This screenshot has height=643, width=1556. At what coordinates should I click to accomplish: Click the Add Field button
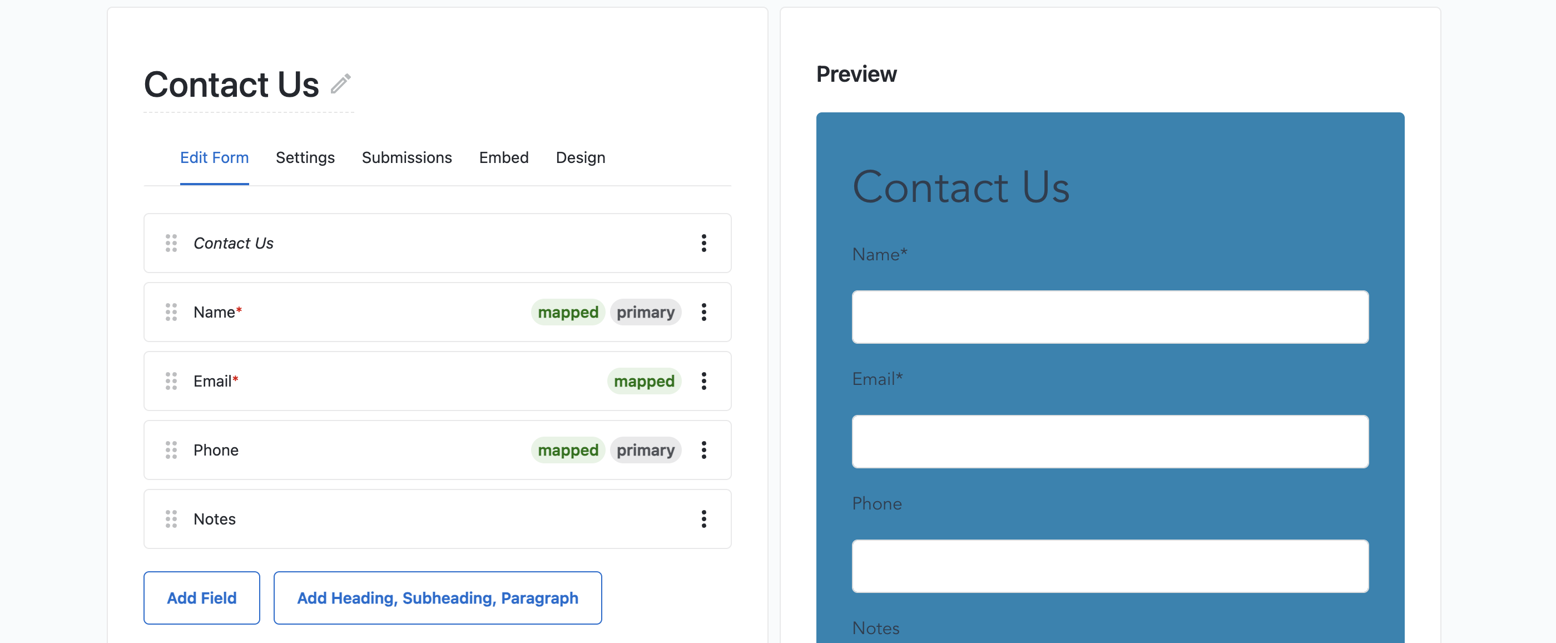pos(202,598)
